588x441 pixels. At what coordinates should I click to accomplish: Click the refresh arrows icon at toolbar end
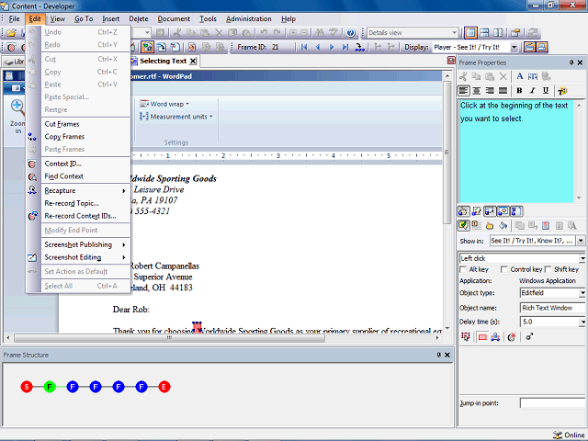pos(533,33)
